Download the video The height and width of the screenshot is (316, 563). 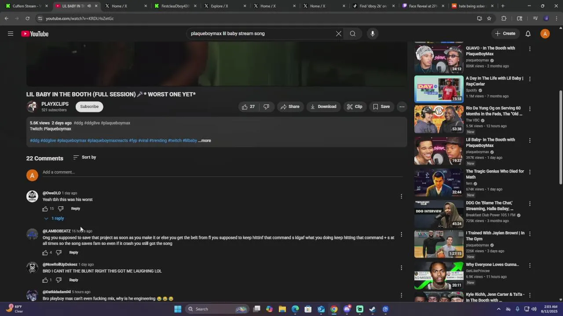click(323, 107)
